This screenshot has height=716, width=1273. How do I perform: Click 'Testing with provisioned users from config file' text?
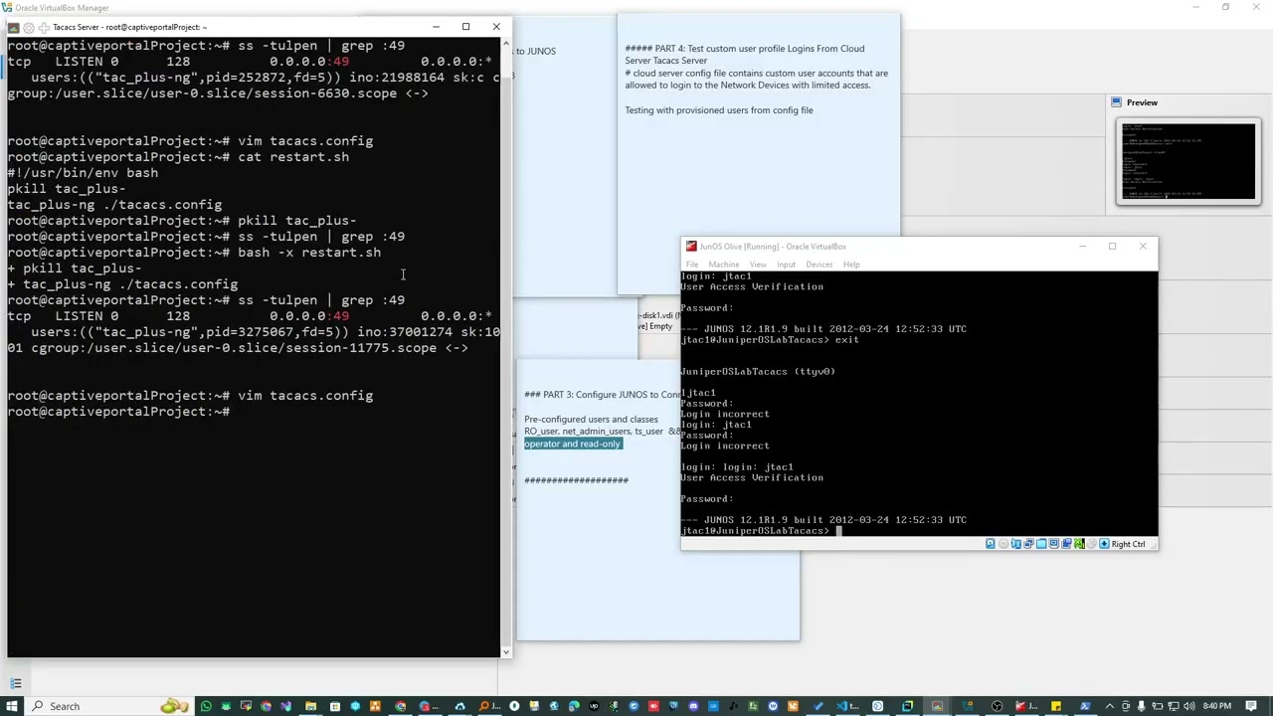pyautogui.click(x=719, y=109)
